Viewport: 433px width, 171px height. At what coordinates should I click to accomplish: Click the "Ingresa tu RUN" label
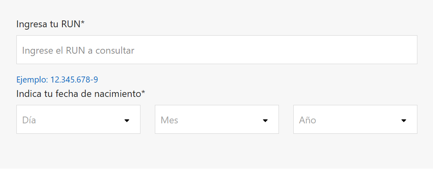point(48,24)
